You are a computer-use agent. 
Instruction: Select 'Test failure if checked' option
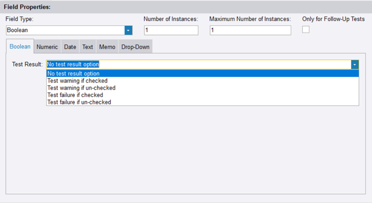(75, 95)
